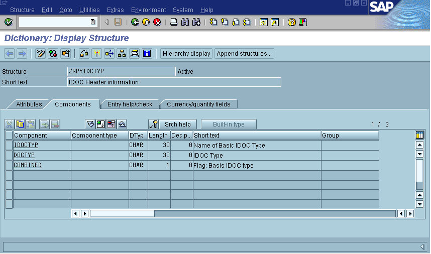Click the green Back arrow icon
This screenshot has height=254, width=431.
tap(135, 22)
